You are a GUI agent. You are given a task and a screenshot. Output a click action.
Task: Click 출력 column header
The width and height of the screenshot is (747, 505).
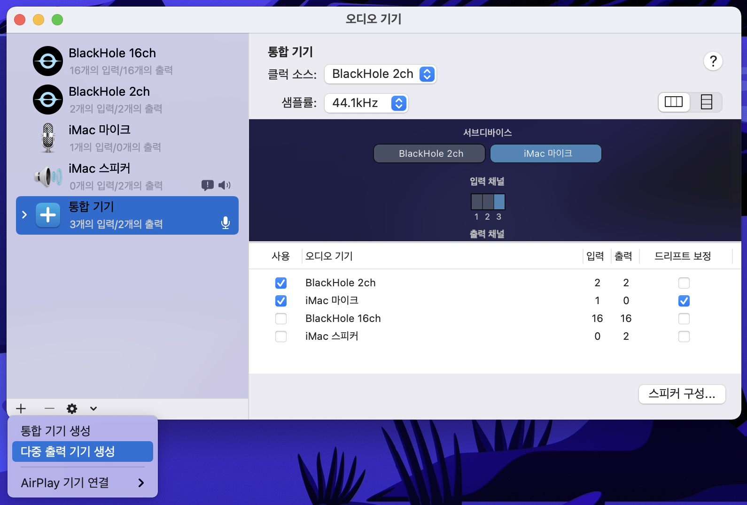pos(623,256)
